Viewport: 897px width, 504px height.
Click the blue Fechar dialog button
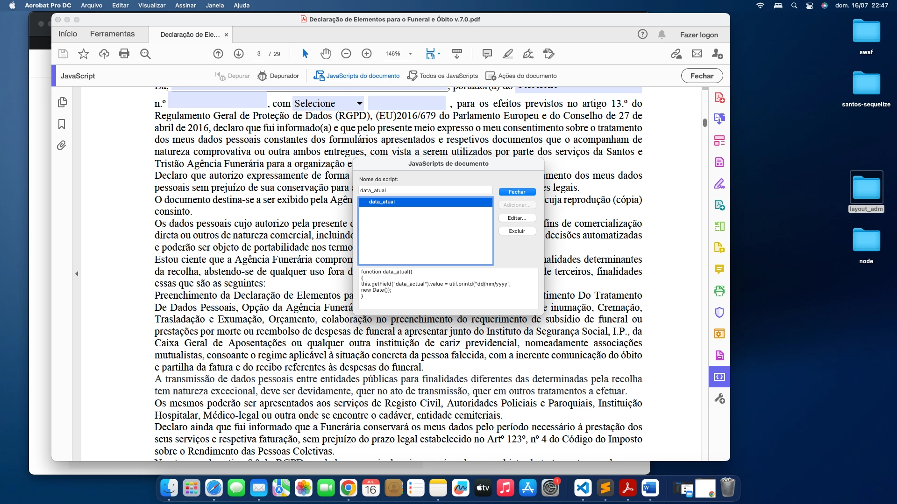pyautogui.click(x=517, y=192)
